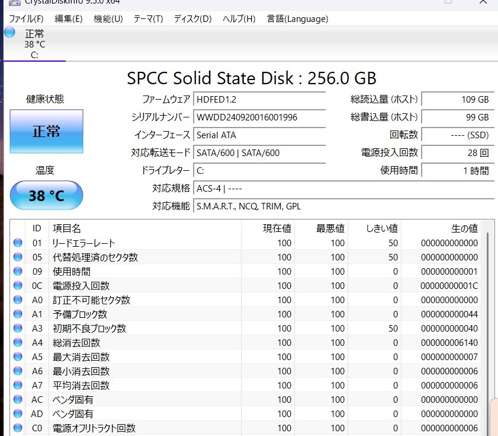Select the 電源オフリトラクト回数 attribute name
Image resolution: width=498 pixels, height=436 pixels.
click(94, 428)
